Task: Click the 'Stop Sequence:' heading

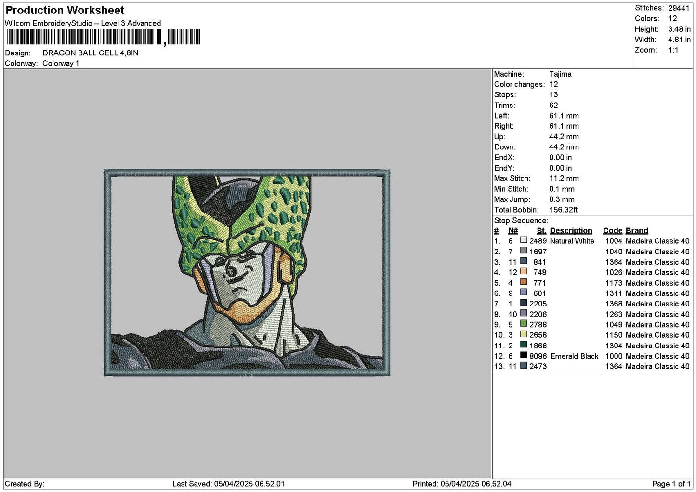Action: click(x=521, y=221)
